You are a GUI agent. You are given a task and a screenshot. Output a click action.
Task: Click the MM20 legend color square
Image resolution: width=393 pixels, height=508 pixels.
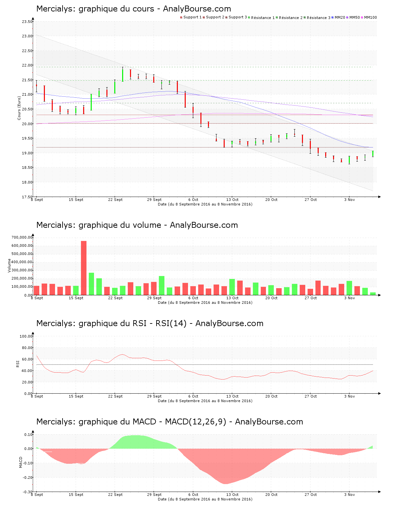[333, 17]
